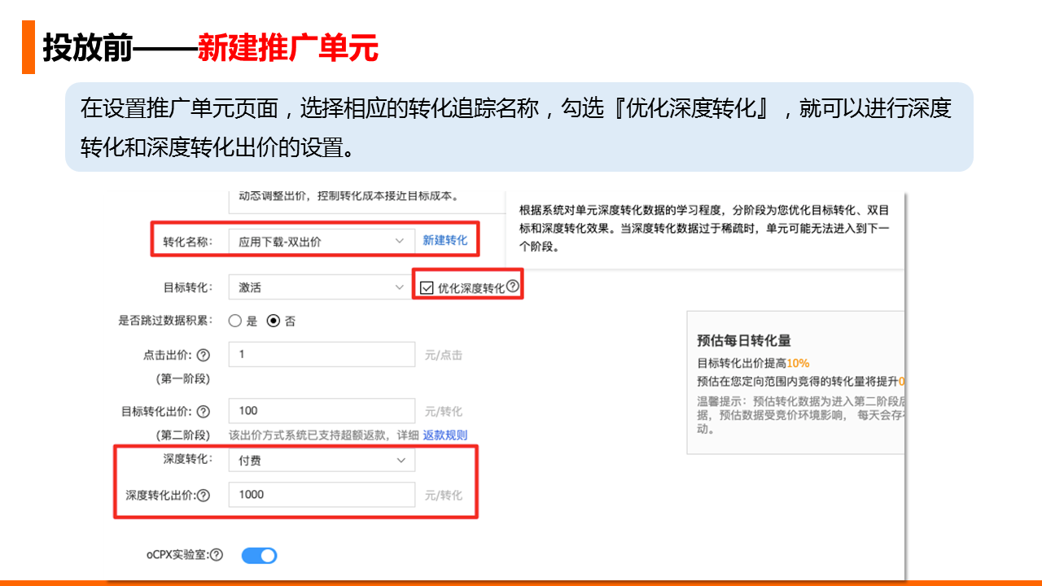Open the 转化名称 dropdown 应用下载-双出价
1042x586 pixels.
coord(322,241)
